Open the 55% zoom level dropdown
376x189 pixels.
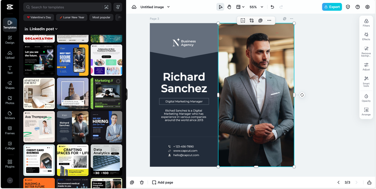pos(256,7)
